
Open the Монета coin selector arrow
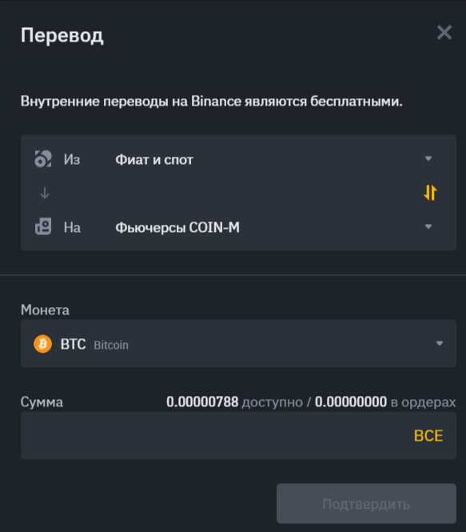(440, 343)
